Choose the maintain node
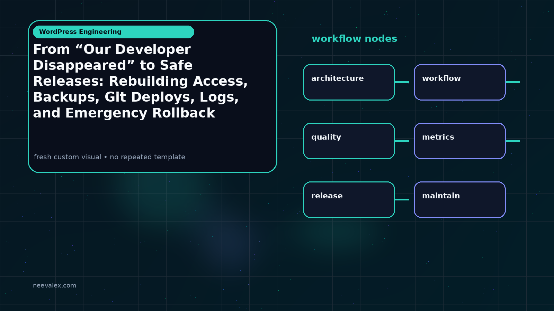 click(x=460, y=200)
